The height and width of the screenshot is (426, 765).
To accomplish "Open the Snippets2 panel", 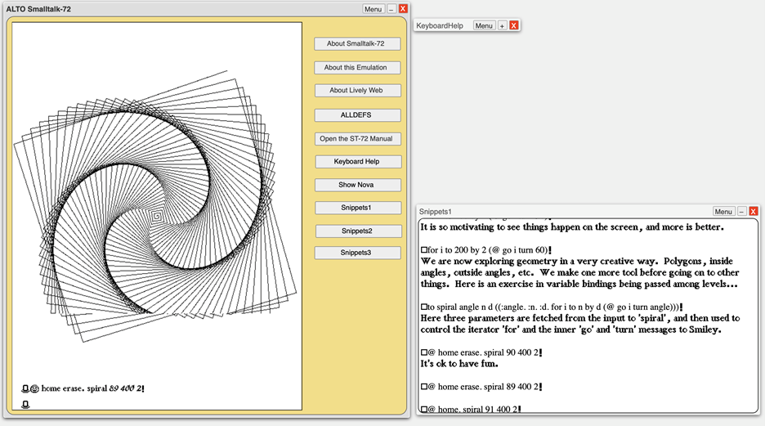I will click(356, 231).
